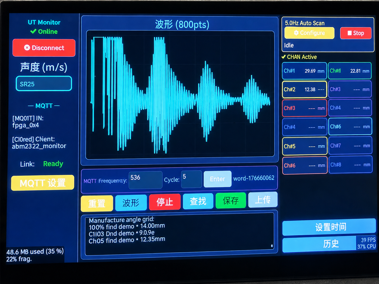The image size is (379, 284).
Task: Click the SR25 sound velocity field
Action: click(x=44, y=84)
